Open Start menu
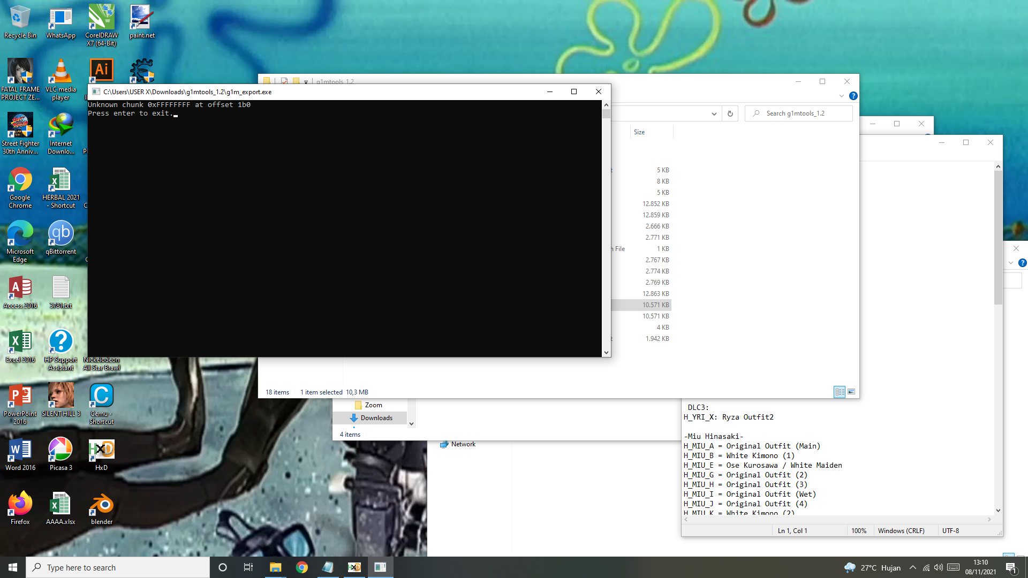The width and height of the screenshot is (1028, 578). tap(13, 567)
